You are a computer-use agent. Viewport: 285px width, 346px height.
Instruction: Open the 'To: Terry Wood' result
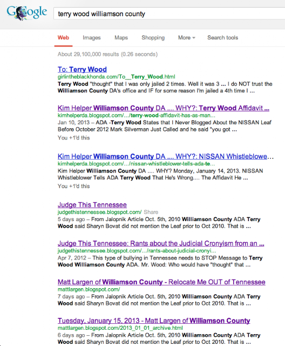(x=82, y=69)
